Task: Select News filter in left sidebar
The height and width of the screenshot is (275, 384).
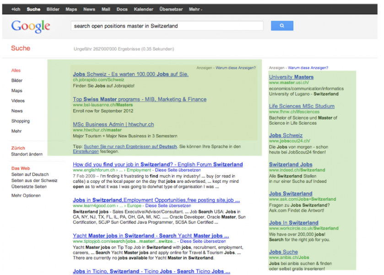Action: click(17, 111)
